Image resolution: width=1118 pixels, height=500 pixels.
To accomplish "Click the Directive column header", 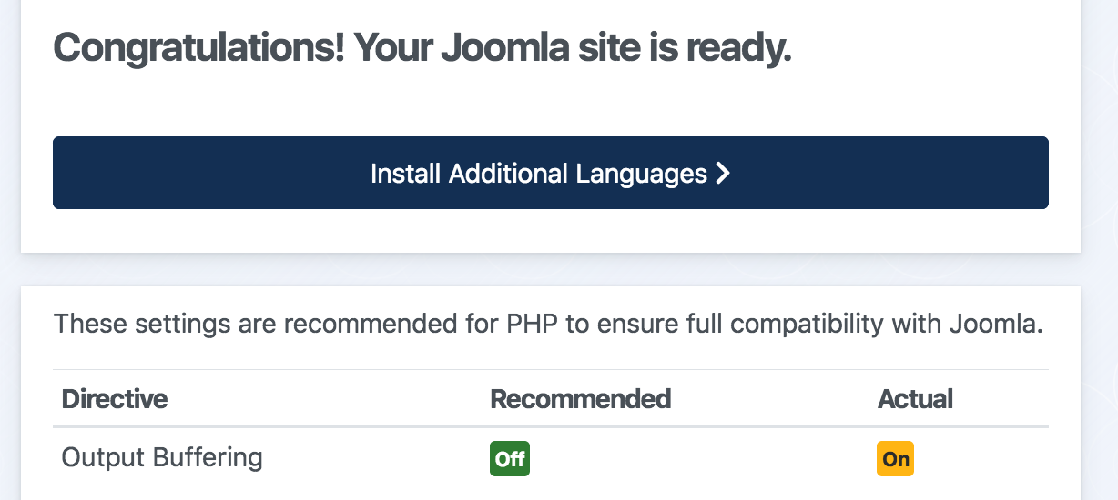I will [115, 398].
